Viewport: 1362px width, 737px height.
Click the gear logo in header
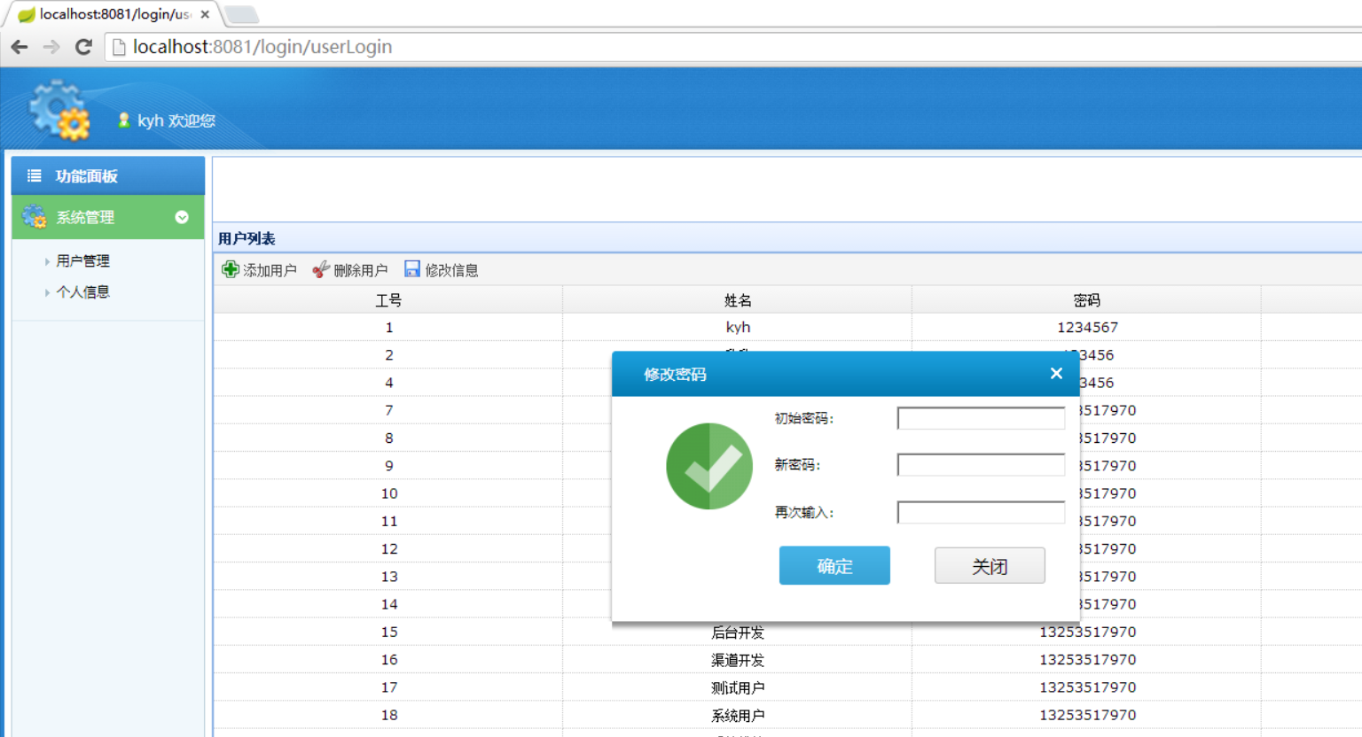click(59, 111)
